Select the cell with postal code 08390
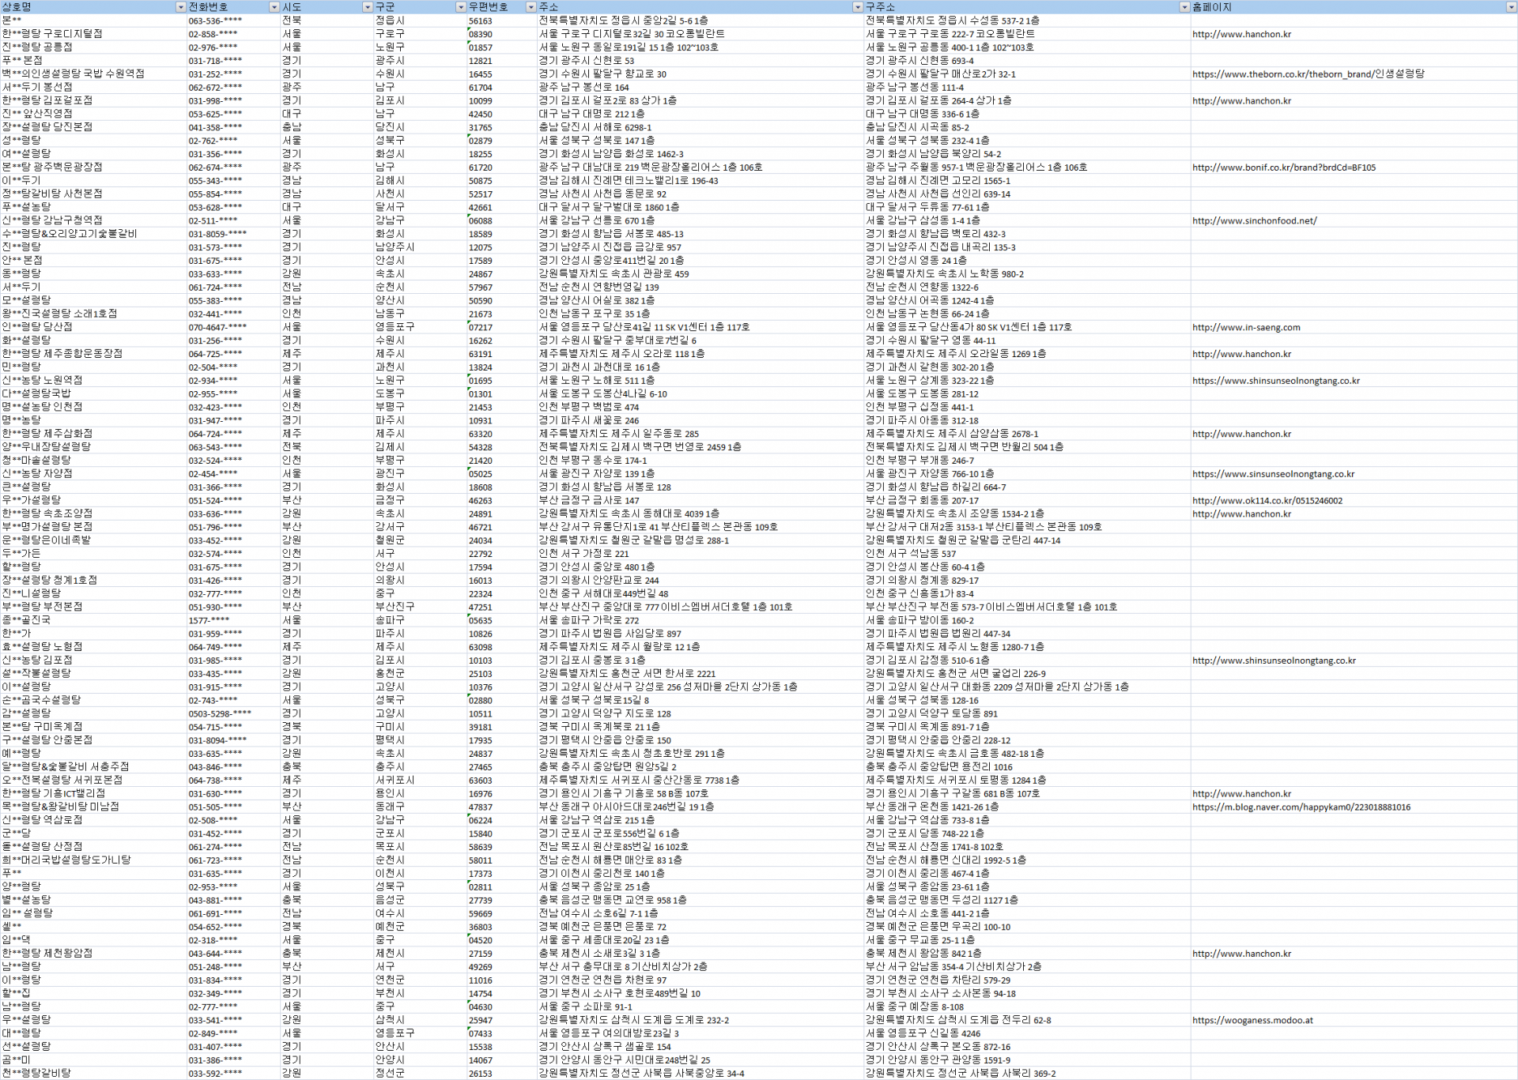This screenshot has height=1080, width=1518. pos(481,35)
